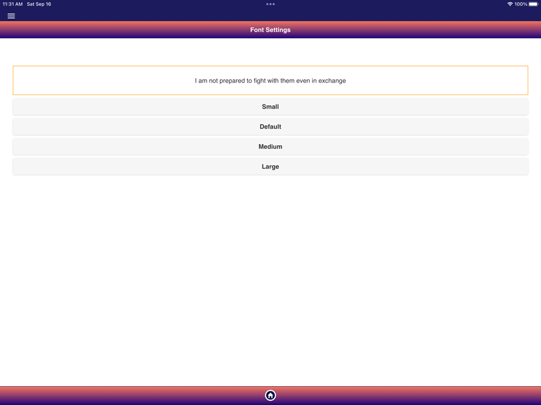The width and height of the screenshot is (541, 405).
Task: Set font size to Medium
Action: click(270, 147)
